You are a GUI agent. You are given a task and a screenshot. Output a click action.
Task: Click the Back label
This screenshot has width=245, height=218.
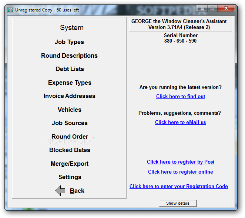pos(77,191)
